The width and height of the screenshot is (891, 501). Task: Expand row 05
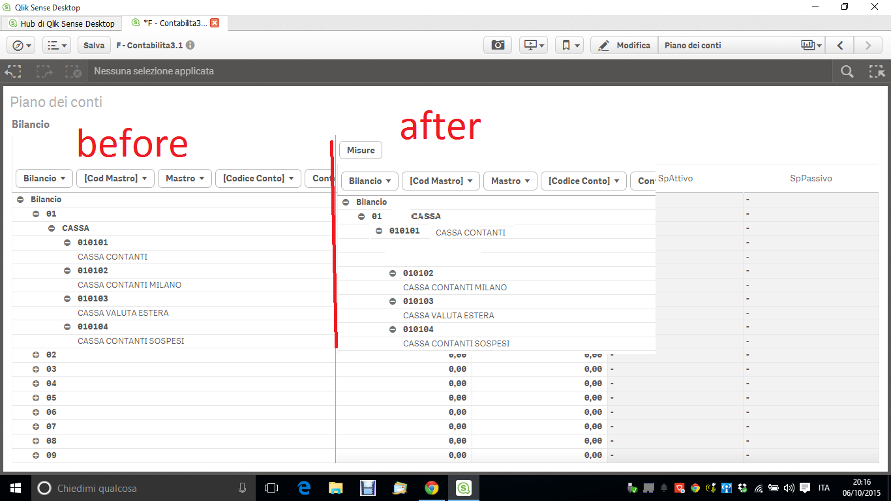[36, 398]
